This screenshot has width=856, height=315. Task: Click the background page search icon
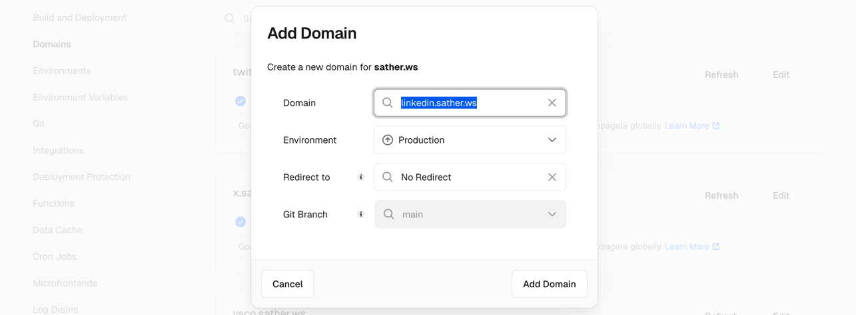click(x=230, y=19)
